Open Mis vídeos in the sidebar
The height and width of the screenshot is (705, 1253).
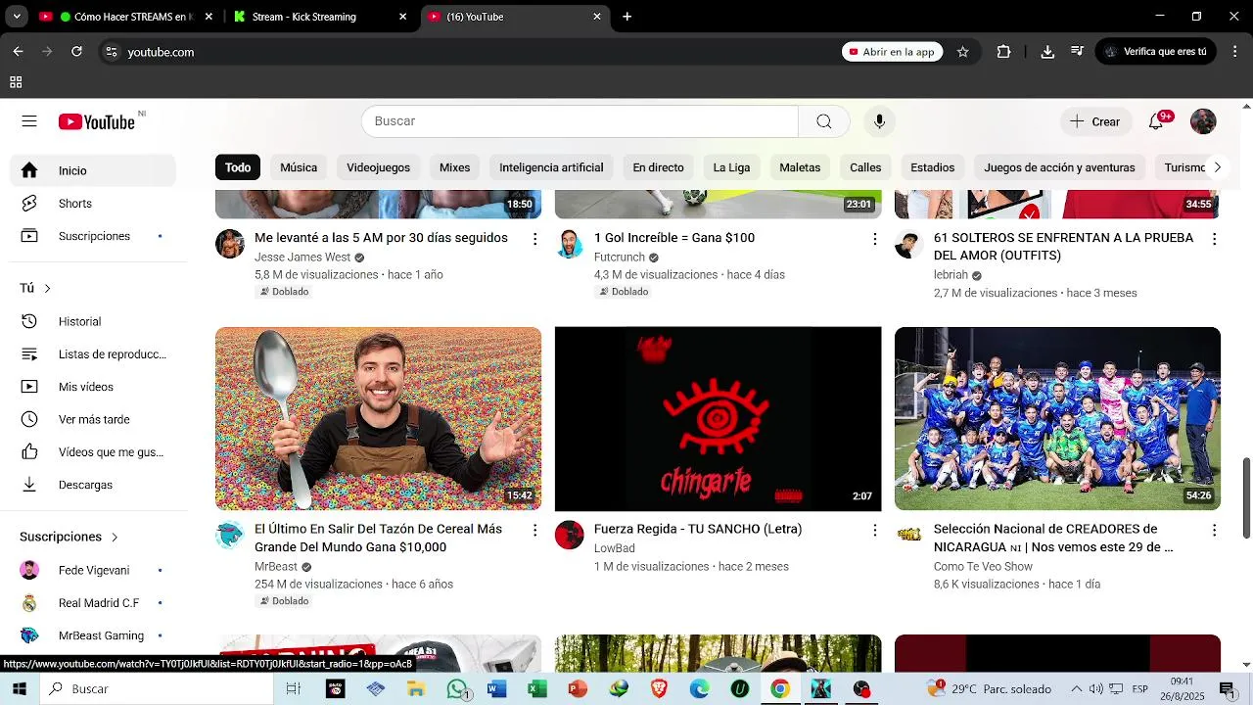[94, 387]
